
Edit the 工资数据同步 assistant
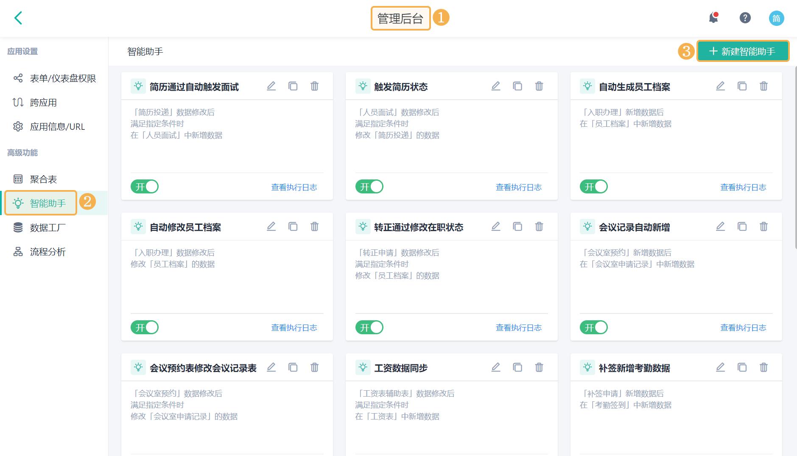(496, 367)
